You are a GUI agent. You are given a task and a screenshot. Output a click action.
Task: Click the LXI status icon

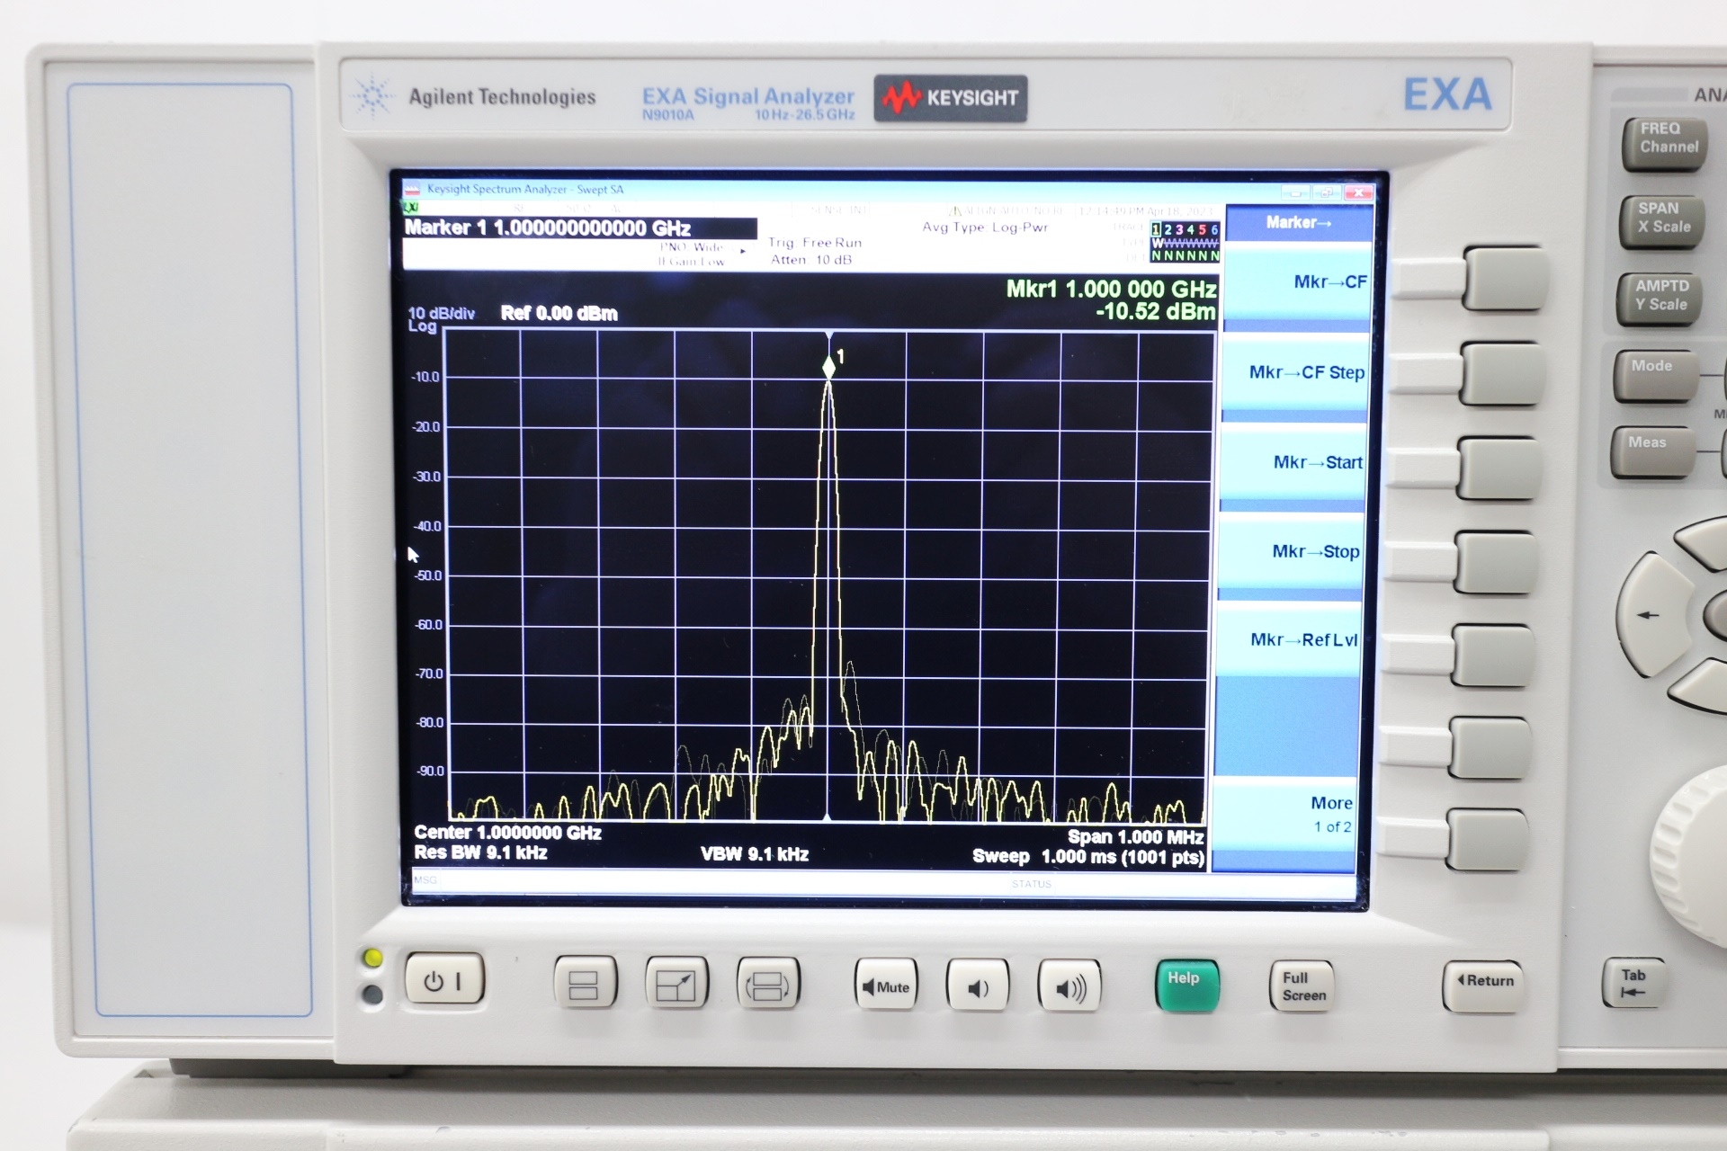[410, 209]
